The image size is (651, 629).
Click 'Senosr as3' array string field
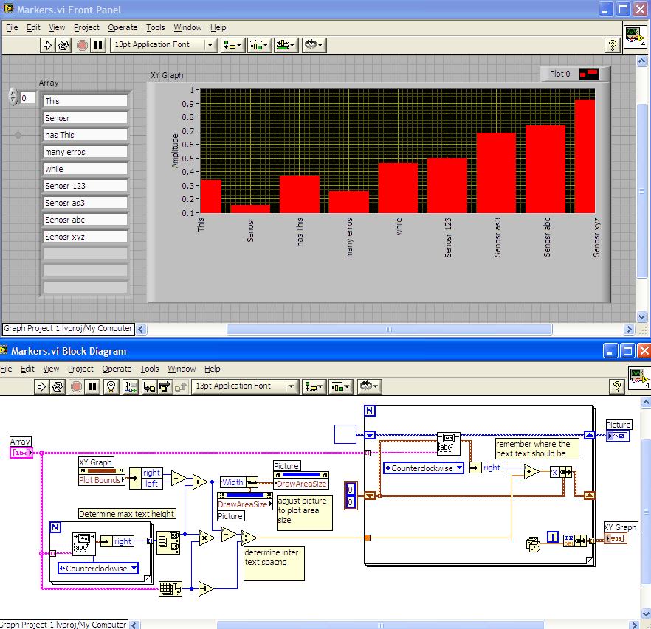tap(85, 203)
